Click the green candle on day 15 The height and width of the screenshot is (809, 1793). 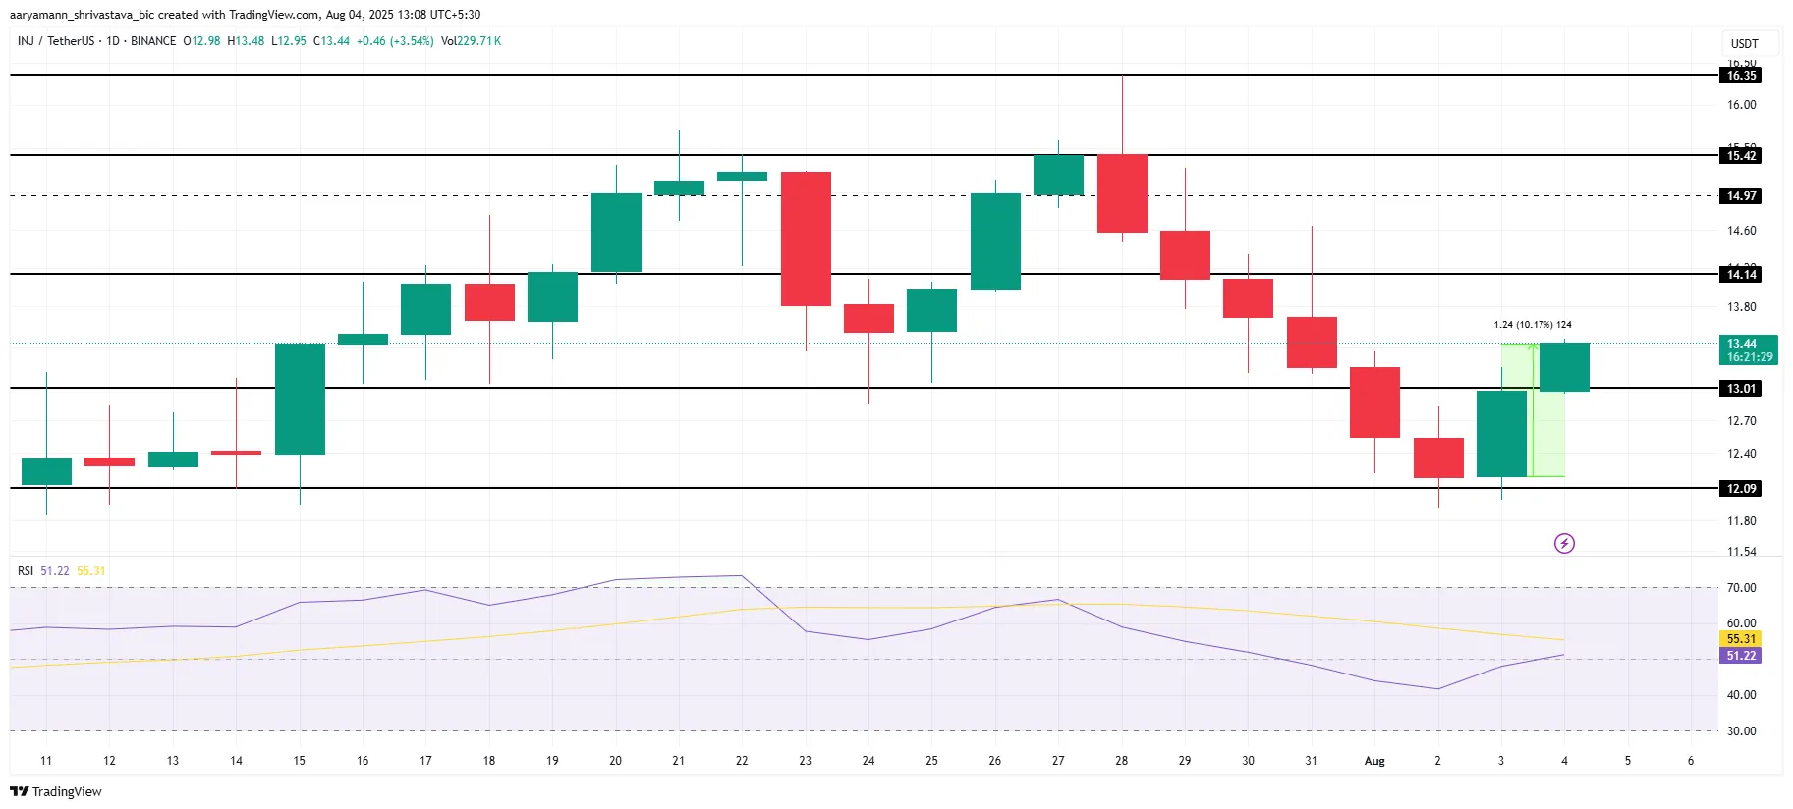(300, 399)
